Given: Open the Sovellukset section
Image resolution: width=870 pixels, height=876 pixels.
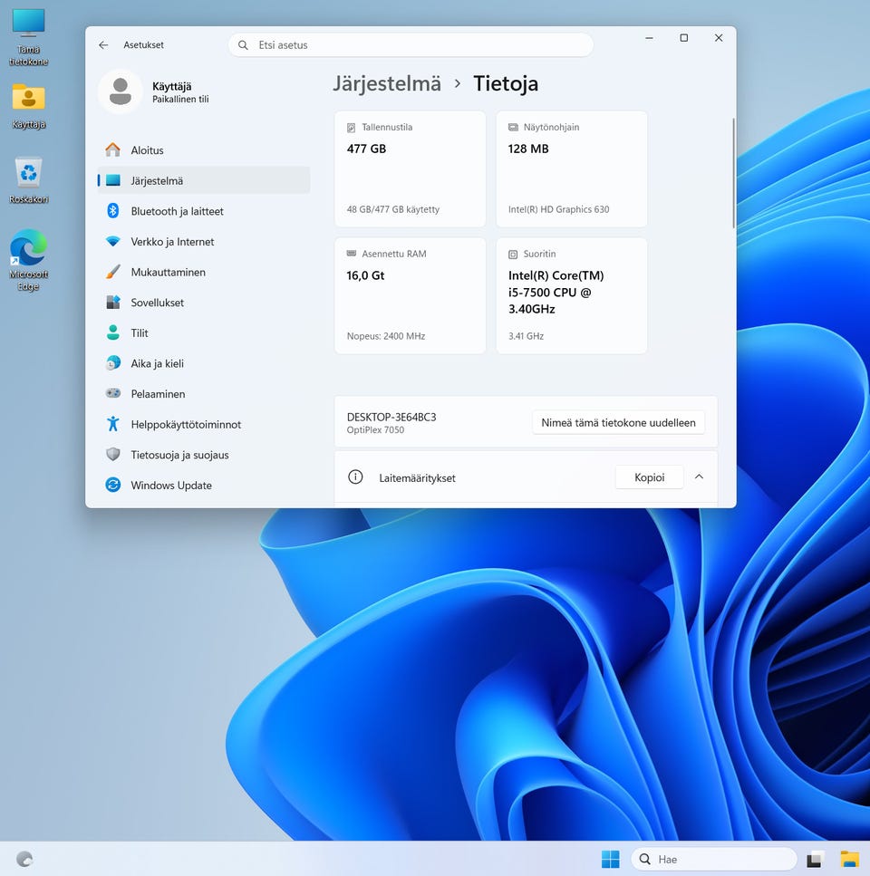Looking at the screenshot, I should [x=159, y=303].
